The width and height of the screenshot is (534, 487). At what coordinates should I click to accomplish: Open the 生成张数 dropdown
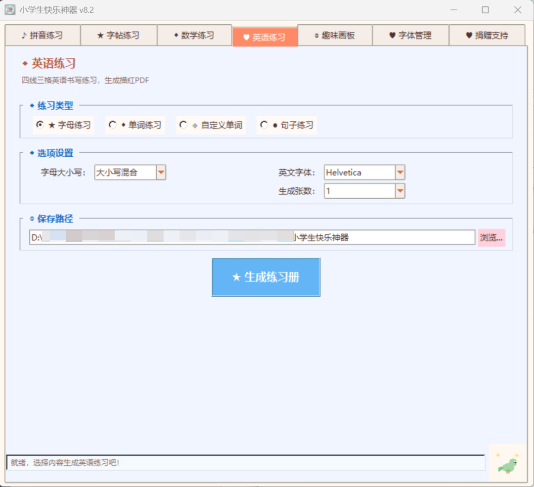(400, 191)
